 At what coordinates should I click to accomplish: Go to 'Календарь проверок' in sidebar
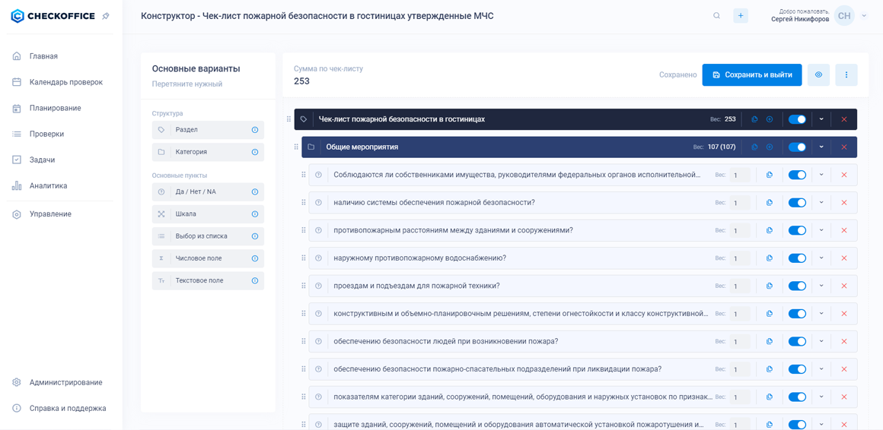pos(65,82)
